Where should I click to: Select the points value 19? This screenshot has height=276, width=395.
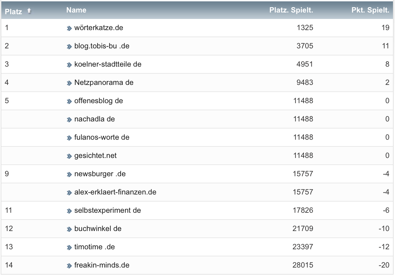point(386,28)
